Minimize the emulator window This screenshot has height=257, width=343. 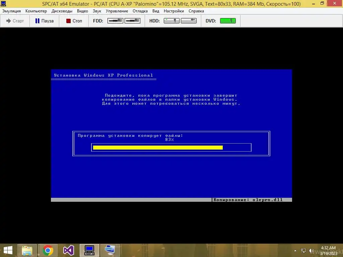coord(314,3)
